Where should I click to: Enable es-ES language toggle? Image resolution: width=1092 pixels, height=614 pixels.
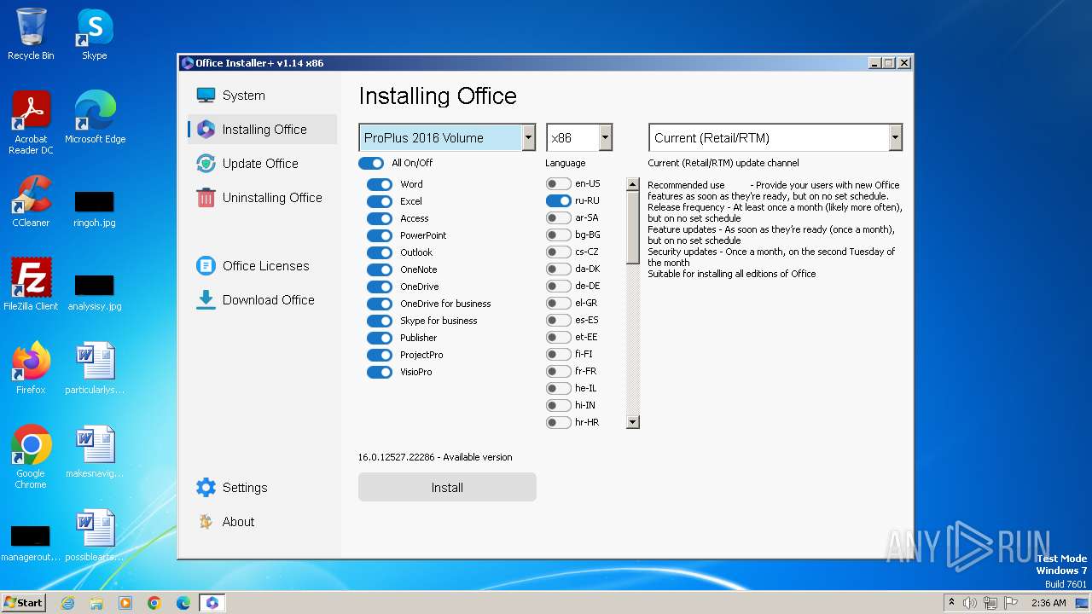point(559,320)
